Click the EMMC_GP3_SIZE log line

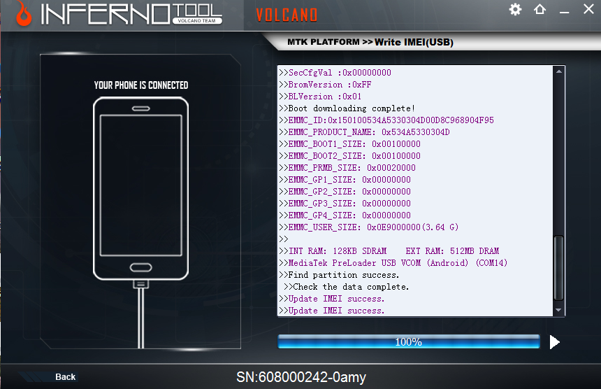tap(345, 204)
